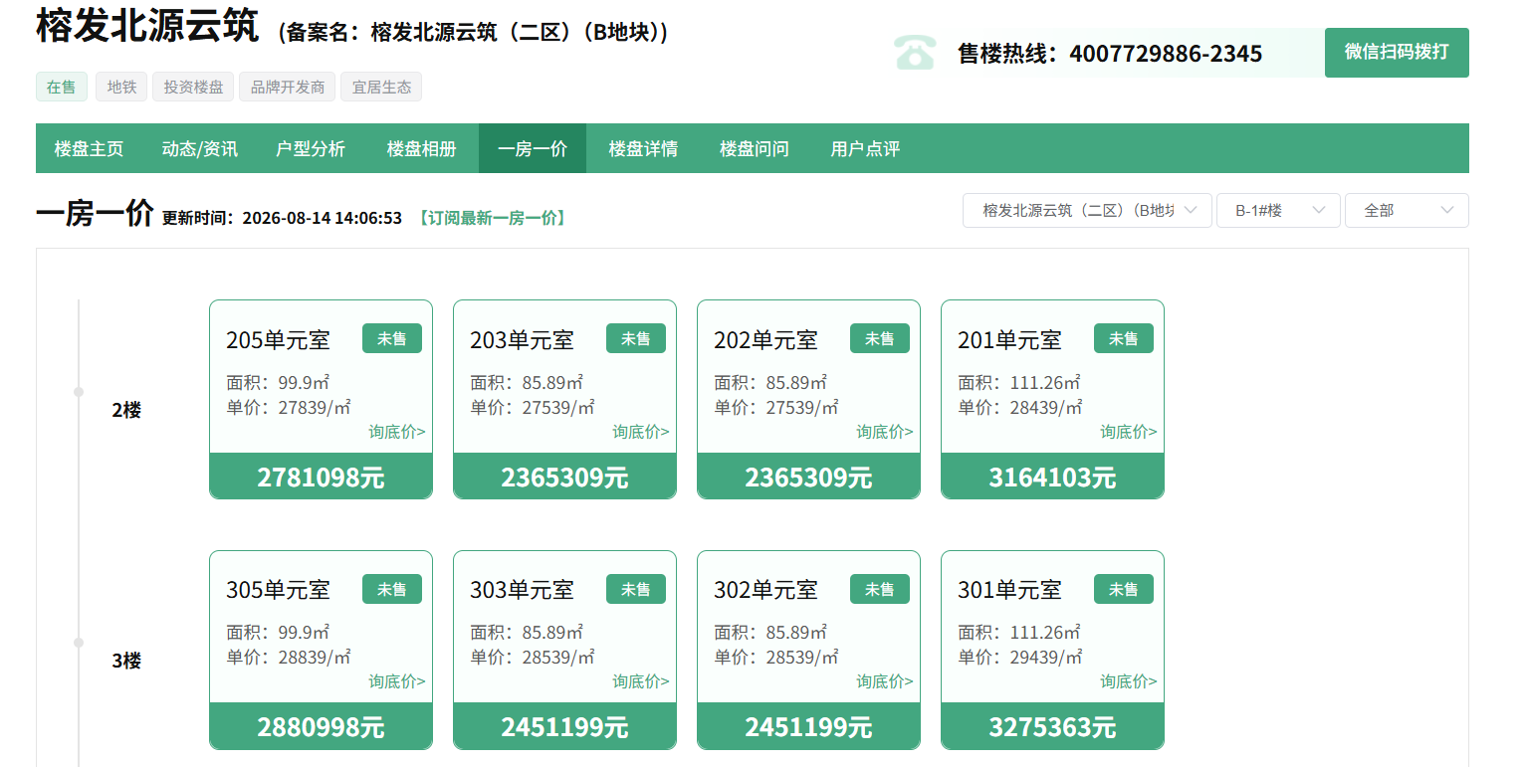Screen dimensions: 1527x767
Task: Click the hotline number 4007729886-2345
Action: (x=1166, y=54)
